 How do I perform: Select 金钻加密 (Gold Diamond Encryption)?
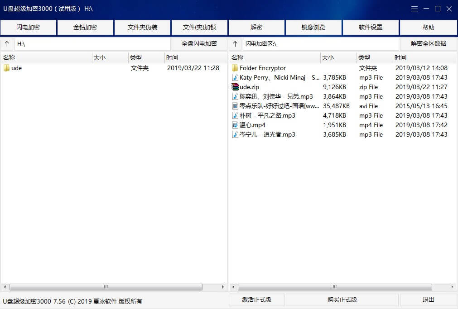(85, 27)
